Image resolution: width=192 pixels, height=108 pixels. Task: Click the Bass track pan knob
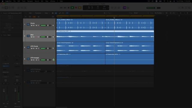pyautogui.click(x=53, y=37)
